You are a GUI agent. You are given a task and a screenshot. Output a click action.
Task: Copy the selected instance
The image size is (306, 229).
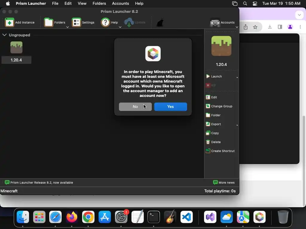pos(212,133)
